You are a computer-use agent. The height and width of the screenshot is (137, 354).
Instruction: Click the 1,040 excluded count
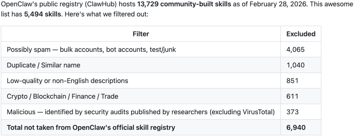[x=295, y=65]
